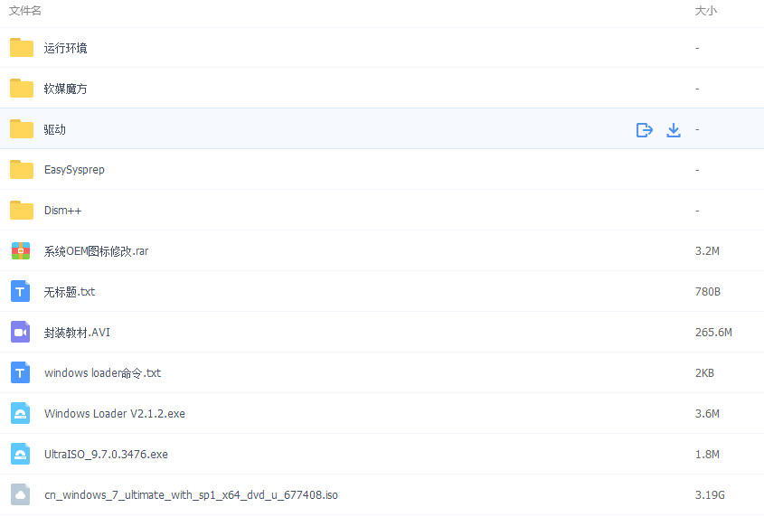The width and height of the screenshot is (764, 517).
Task: Click the 无标题.txt text file icon
Action: (21, 292)
